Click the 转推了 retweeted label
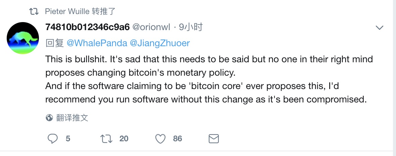The height and width of the screenshot is (156, 396). pos(104,12)
